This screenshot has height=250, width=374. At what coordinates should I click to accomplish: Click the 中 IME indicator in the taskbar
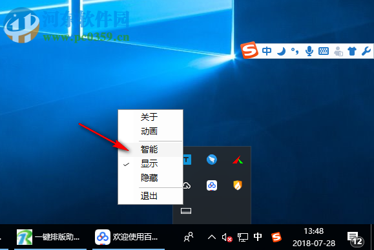pos(258,237)
